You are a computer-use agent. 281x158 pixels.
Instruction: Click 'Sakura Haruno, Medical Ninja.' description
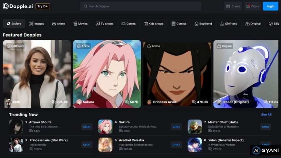138,127
